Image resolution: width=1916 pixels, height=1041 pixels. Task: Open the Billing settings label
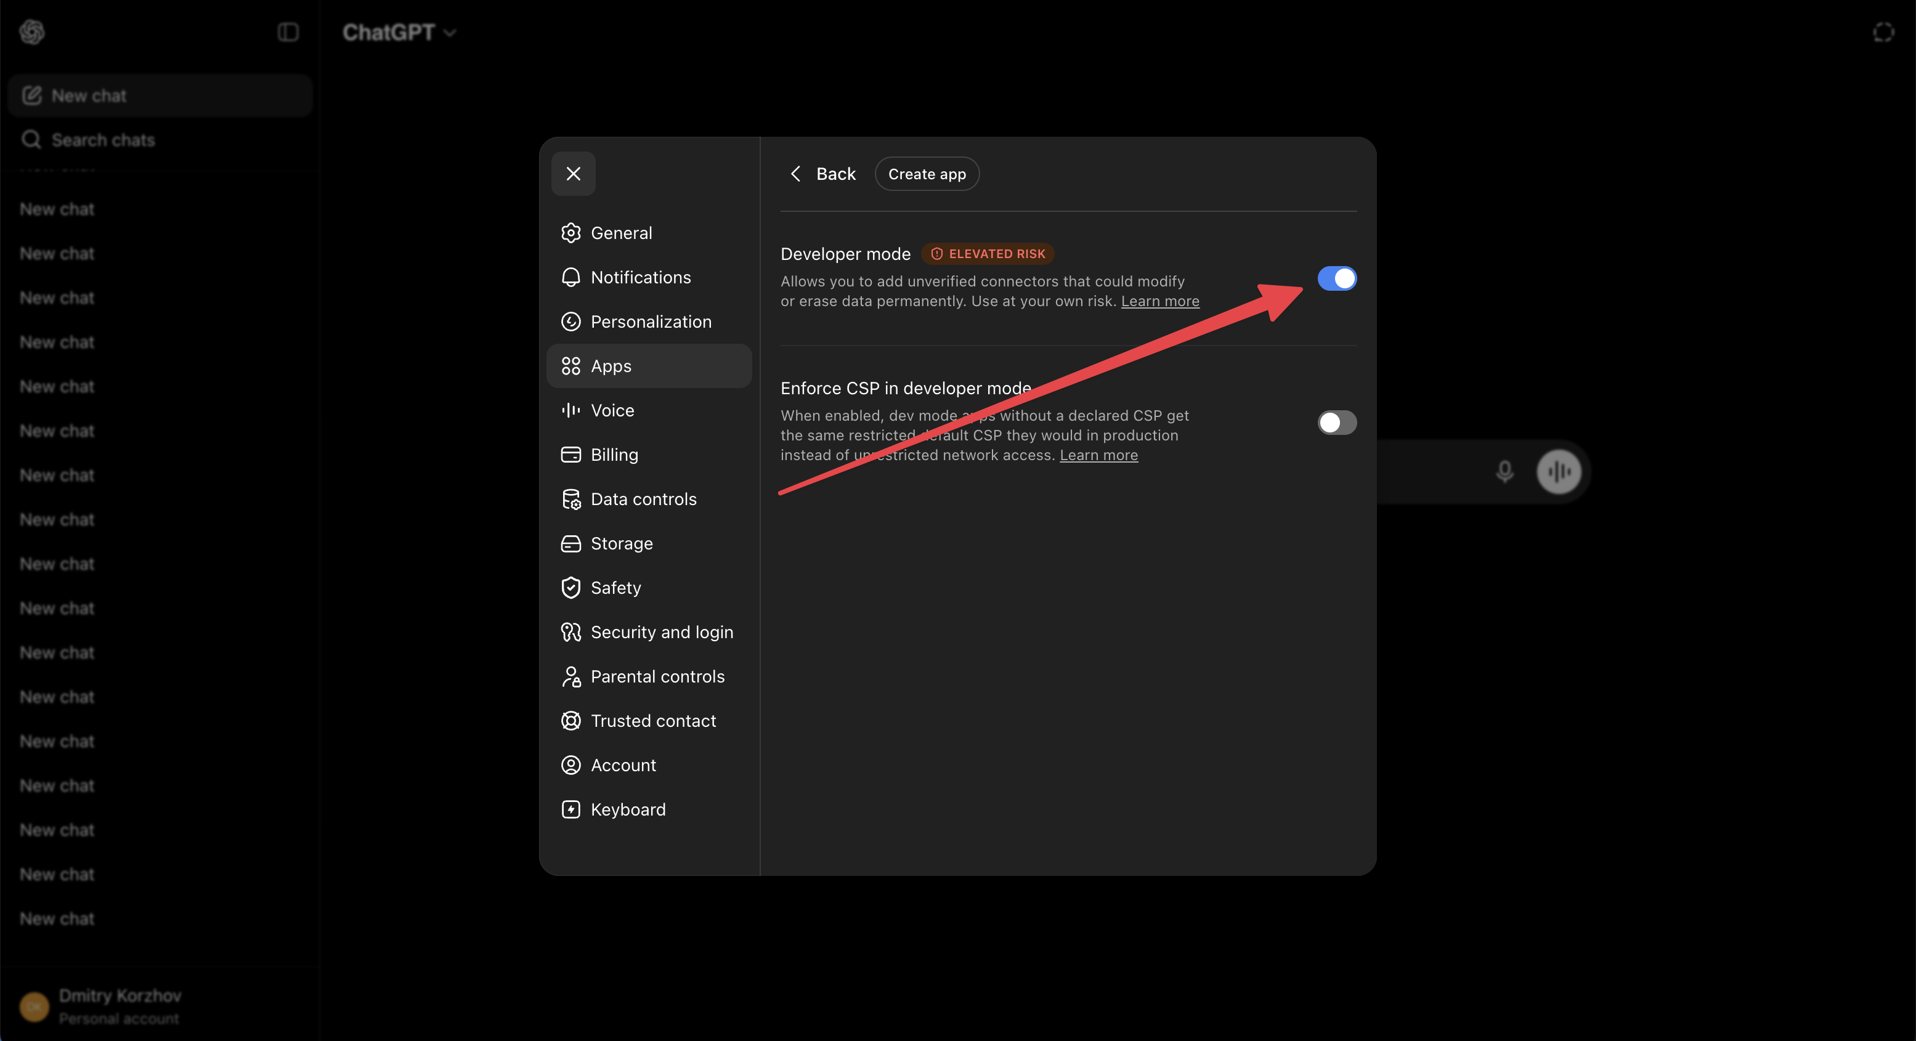click(614, 455)
